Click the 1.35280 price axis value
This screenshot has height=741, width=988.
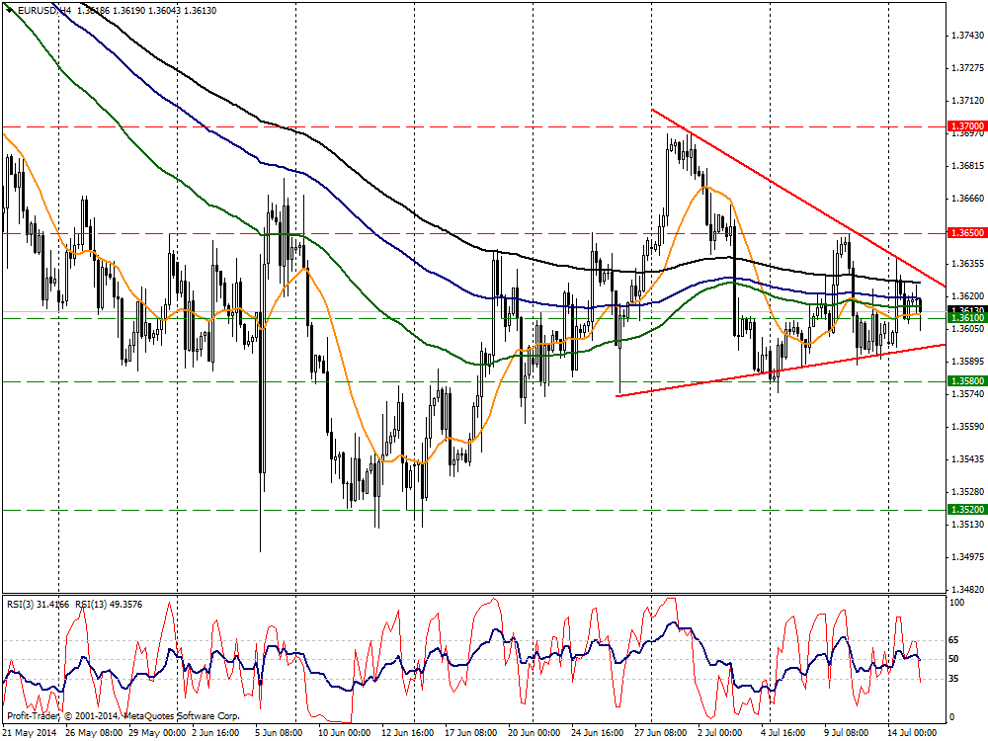967,491
